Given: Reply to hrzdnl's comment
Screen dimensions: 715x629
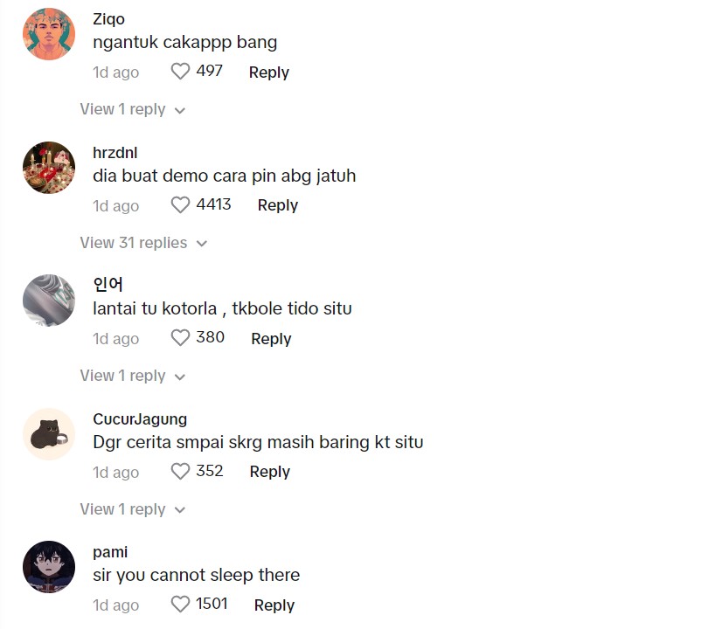Looking at the screenshot, I should click(277, 205).
